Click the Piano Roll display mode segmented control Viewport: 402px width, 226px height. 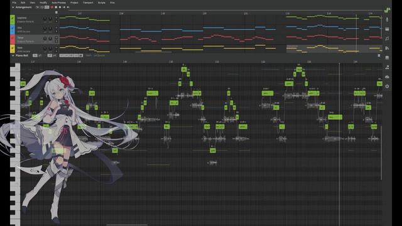click(71, 55)
